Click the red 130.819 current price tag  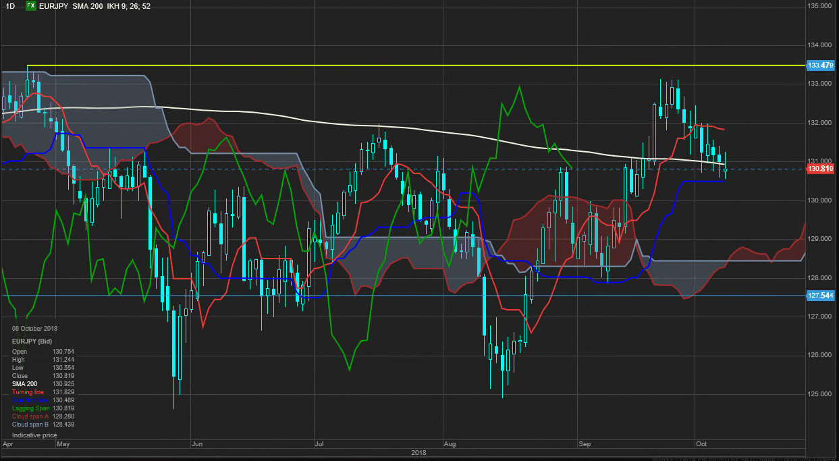pos(820,169)
